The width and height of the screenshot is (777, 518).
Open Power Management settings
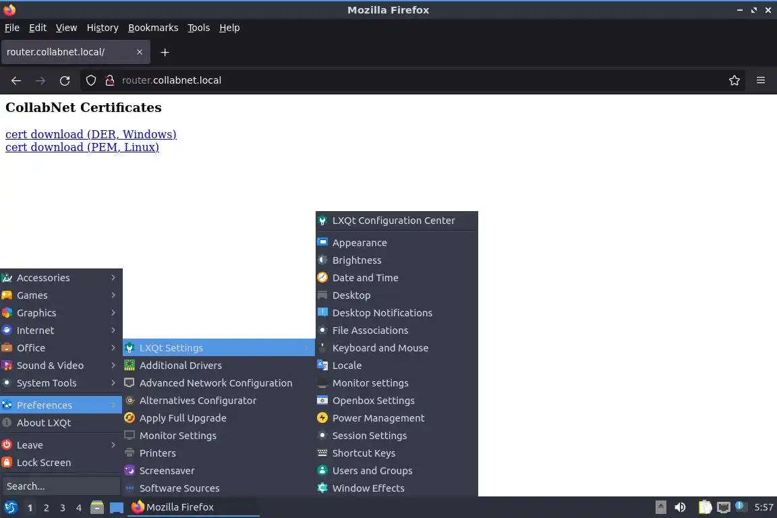(397, 418)
